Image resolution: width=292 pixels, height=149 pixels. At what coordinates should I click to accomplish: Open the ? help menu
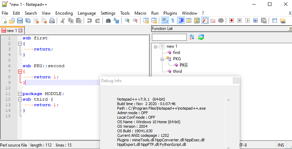click(x=203, y=13)
